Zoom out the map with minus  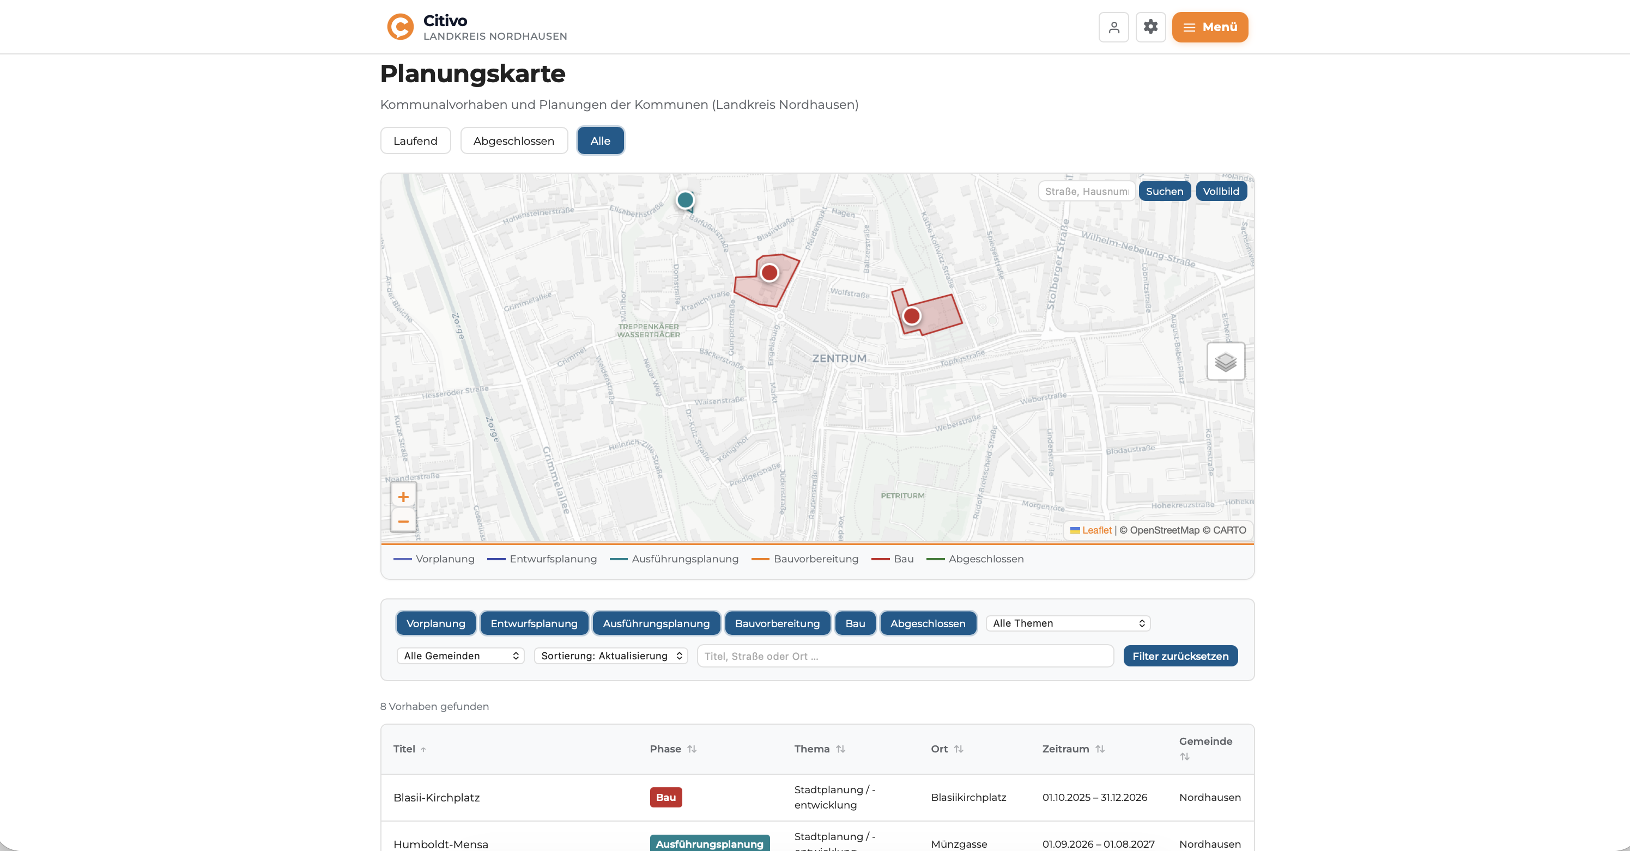[x=403, y=521]
